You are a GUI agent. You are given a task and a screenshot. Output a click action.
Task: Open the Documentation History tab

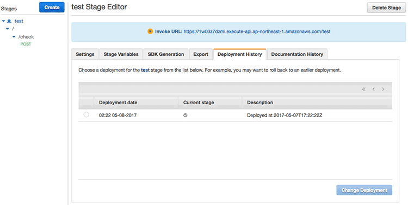tap(297, 54)
